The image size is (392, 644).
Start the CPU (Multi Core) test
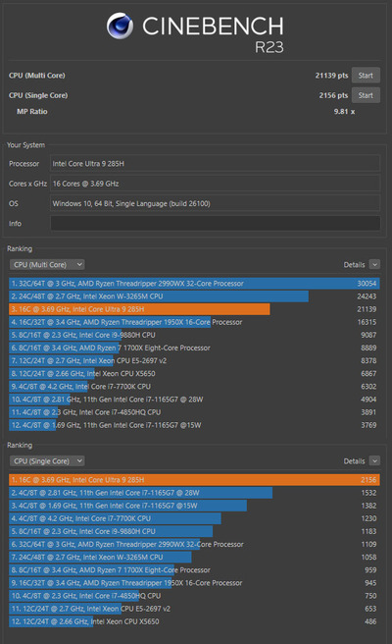(366, 76)
